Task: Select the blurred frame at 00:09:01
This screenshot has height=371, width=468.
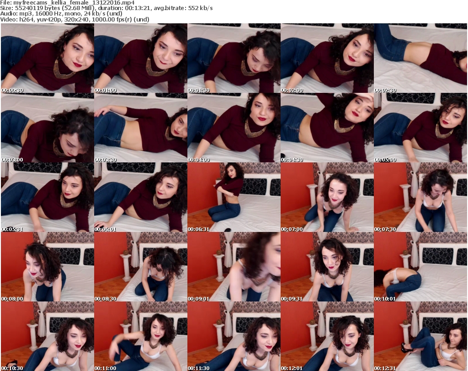Action: (x=234, y=267)
